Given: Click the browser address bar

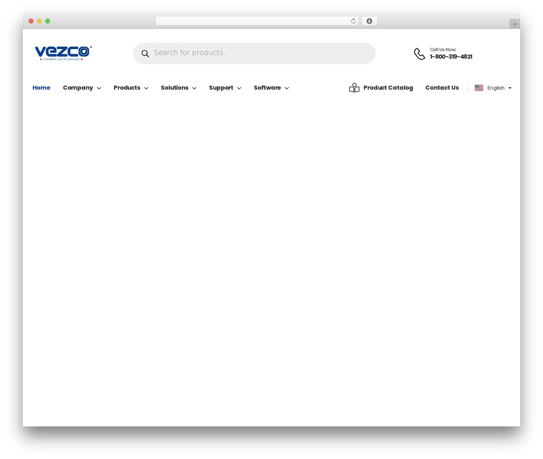Looking at the screenshot, I should coord(257,21).
